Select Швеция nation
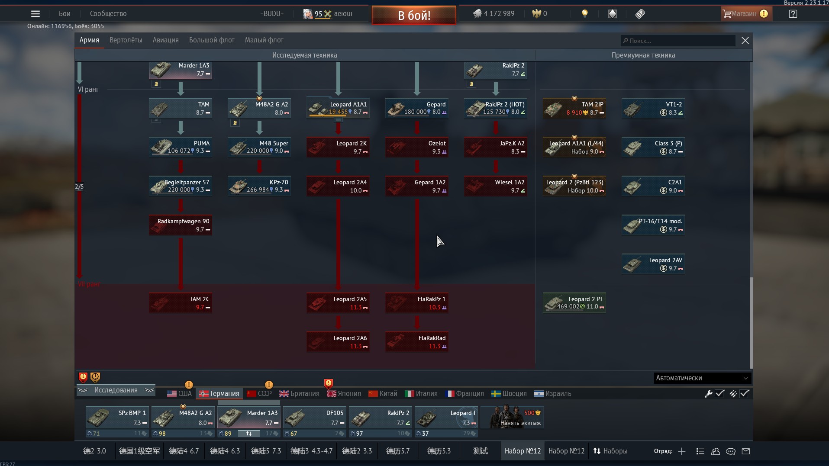Screen dimensions: 829x466 509,393
